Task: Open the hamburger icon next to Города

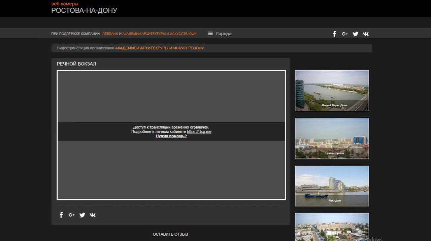Action: point(210,34)
